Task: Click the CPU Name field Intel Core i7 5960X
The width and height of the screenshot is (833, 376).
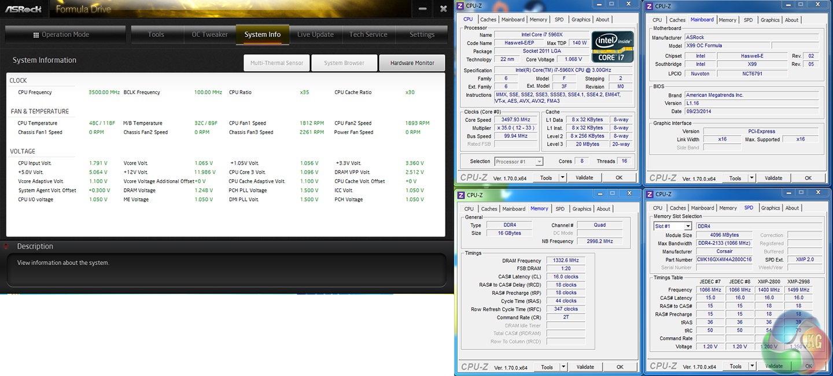Action: [x=541, y=35]
